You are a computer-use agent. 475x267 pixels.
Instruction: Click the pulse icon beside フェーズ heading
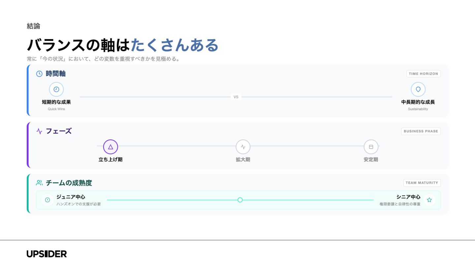tap(39, 131)
